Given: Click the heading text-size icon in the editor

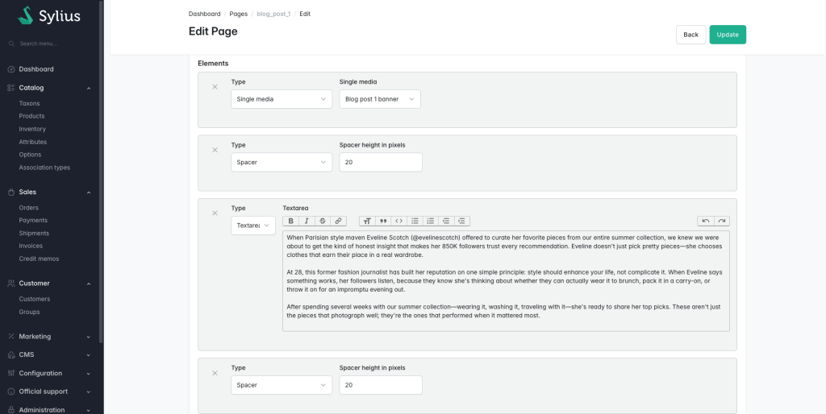Looking at the screenshot, I should (x=367, y=221).
